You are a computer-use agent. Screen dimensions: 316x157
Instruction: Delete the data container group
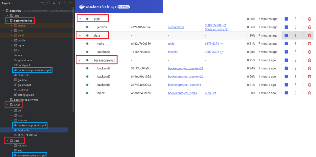pos(309,36)
